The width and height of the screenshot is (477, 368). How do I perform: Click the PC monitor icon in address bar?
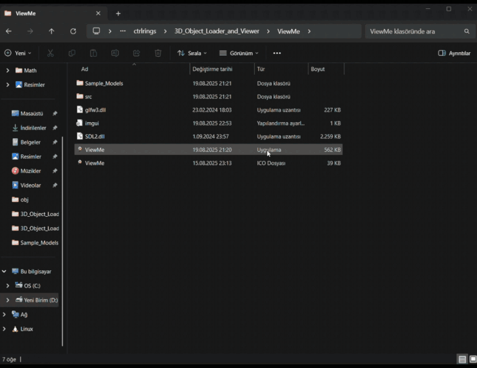[x=97, y=31]
